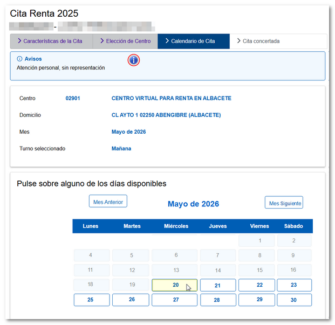Select Thursday 28 on the calendar
Screen dimensions: 335x325
coord(217,300)
